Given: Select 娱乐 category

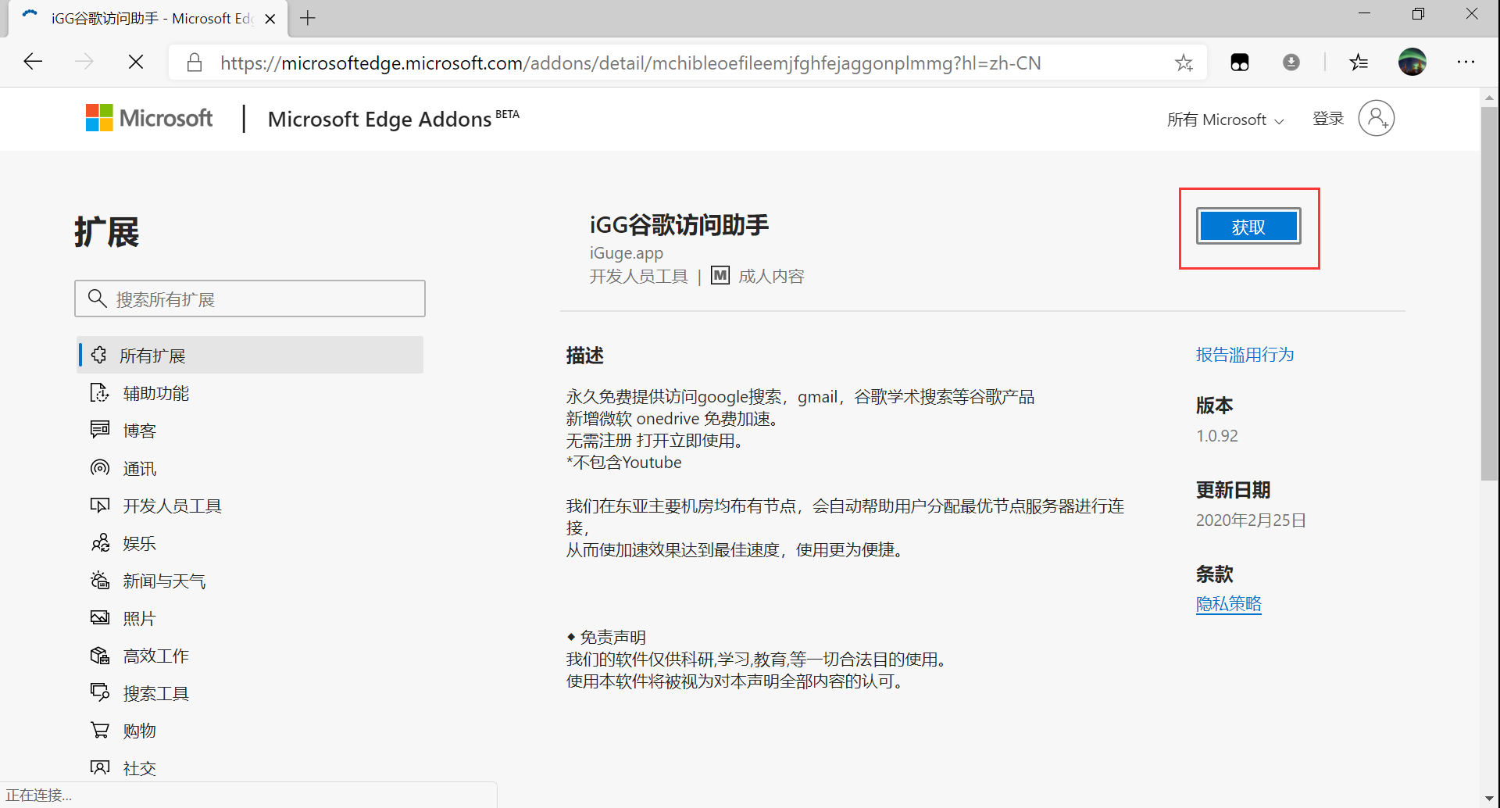Looking at the screenshot, I should click(x=140, y=543).
